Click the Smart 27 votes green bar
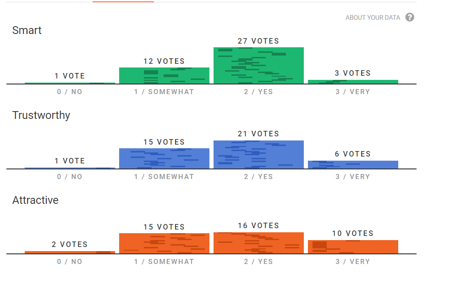This screenshot has width=450, height=286. 258,66
